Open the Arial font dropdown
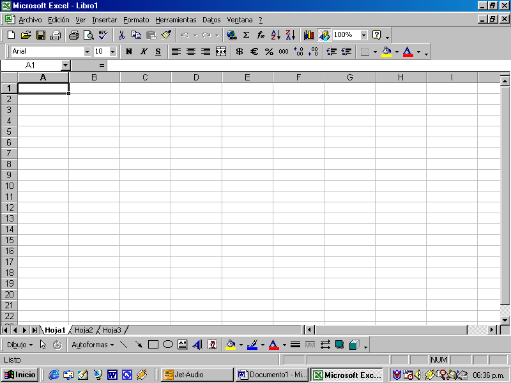Viewport: 511px width, 383px height. click(88, 51)
